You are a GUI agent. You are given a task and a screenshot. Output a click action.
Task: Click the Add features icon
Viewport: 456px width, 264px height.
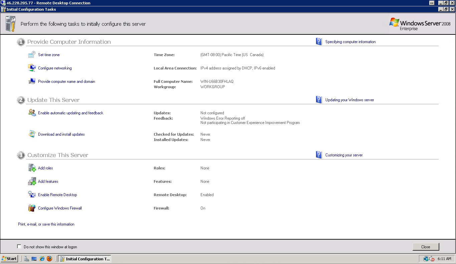click(x=32, y=181)
